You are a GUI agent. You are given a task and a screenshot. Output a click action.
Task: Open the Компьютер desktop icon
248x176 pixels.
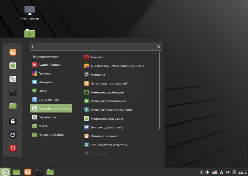(30, 13)
